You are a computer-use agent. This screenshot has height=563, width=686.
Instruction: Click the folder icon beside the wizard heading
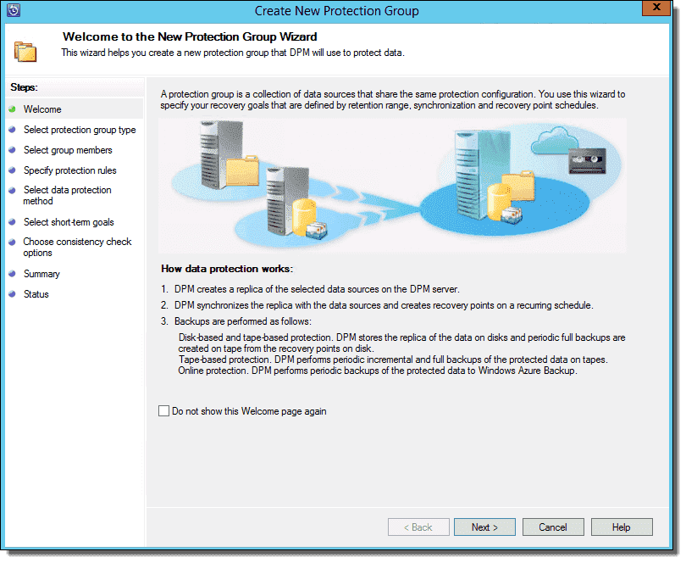click(25, 52)
